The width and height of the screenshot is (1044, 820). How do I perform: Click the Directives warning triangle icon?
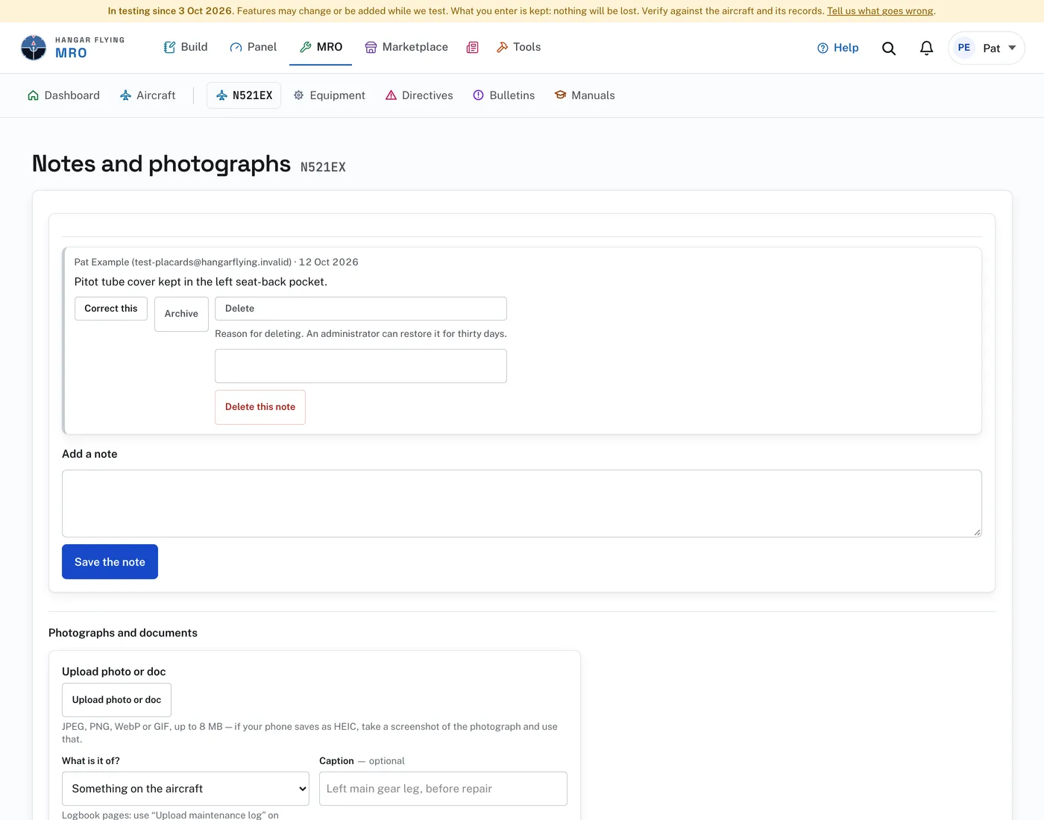[391, 95]
